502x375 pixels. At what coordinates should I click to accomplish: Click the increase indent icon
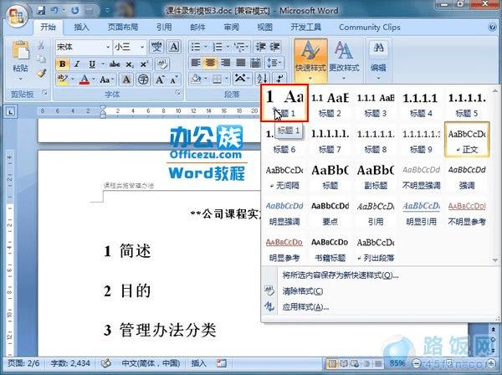(274, 47)
